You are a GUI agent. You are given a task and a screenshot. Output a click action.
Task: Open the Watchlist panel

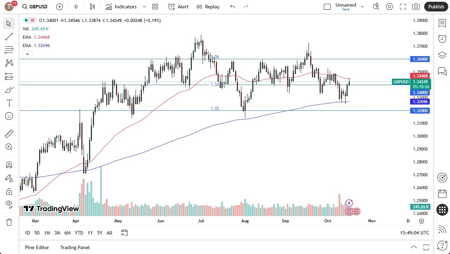point(442,22)
